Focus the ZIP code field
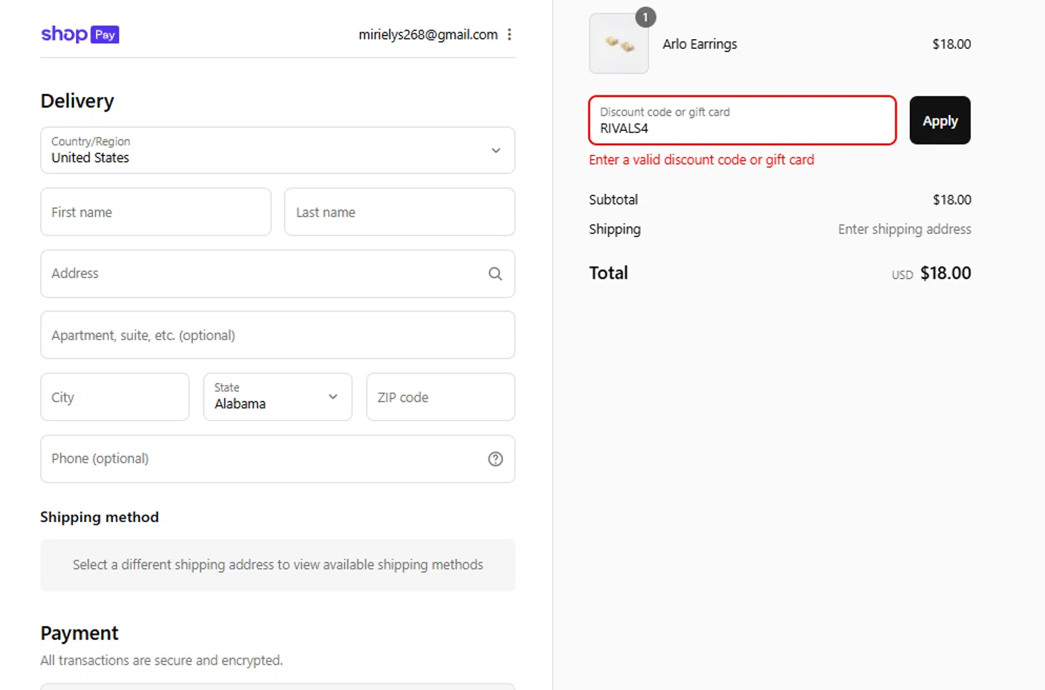This screenshot has height=690, width=1045. click(440, 397)
